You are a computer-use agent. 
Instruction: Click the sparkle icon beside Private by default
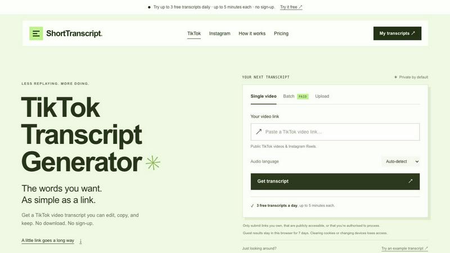tap(395, 77)
